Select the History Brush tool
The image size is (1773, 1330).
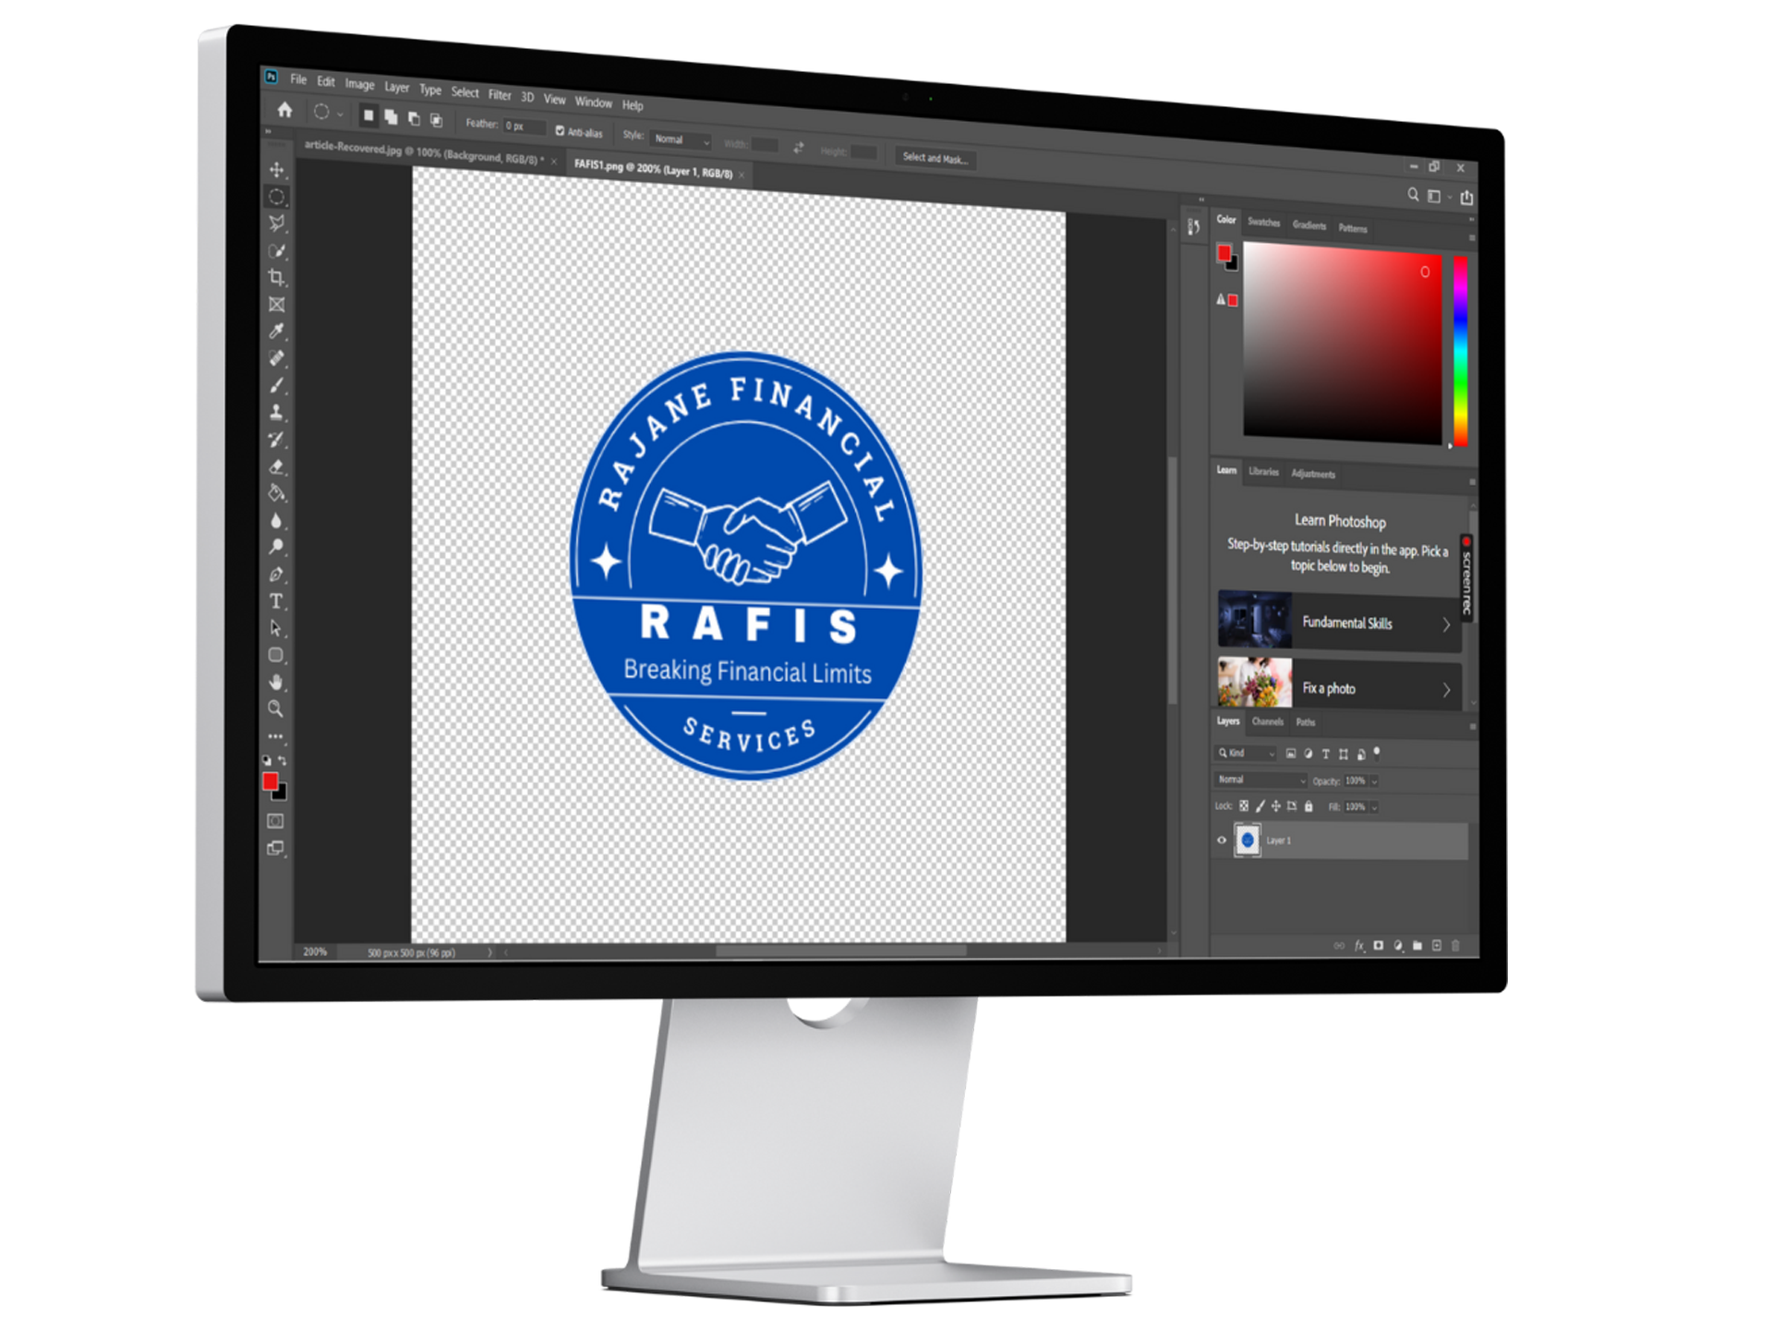click(276, 439)
